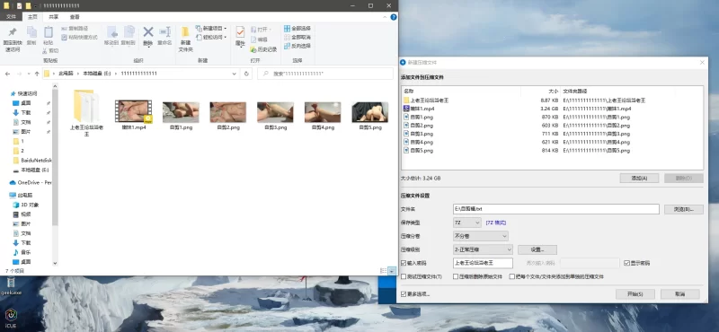The image size is (719, 332).
Task: Enable the 测试压缩文件(T) checkbox
Action: coord(404,276)
